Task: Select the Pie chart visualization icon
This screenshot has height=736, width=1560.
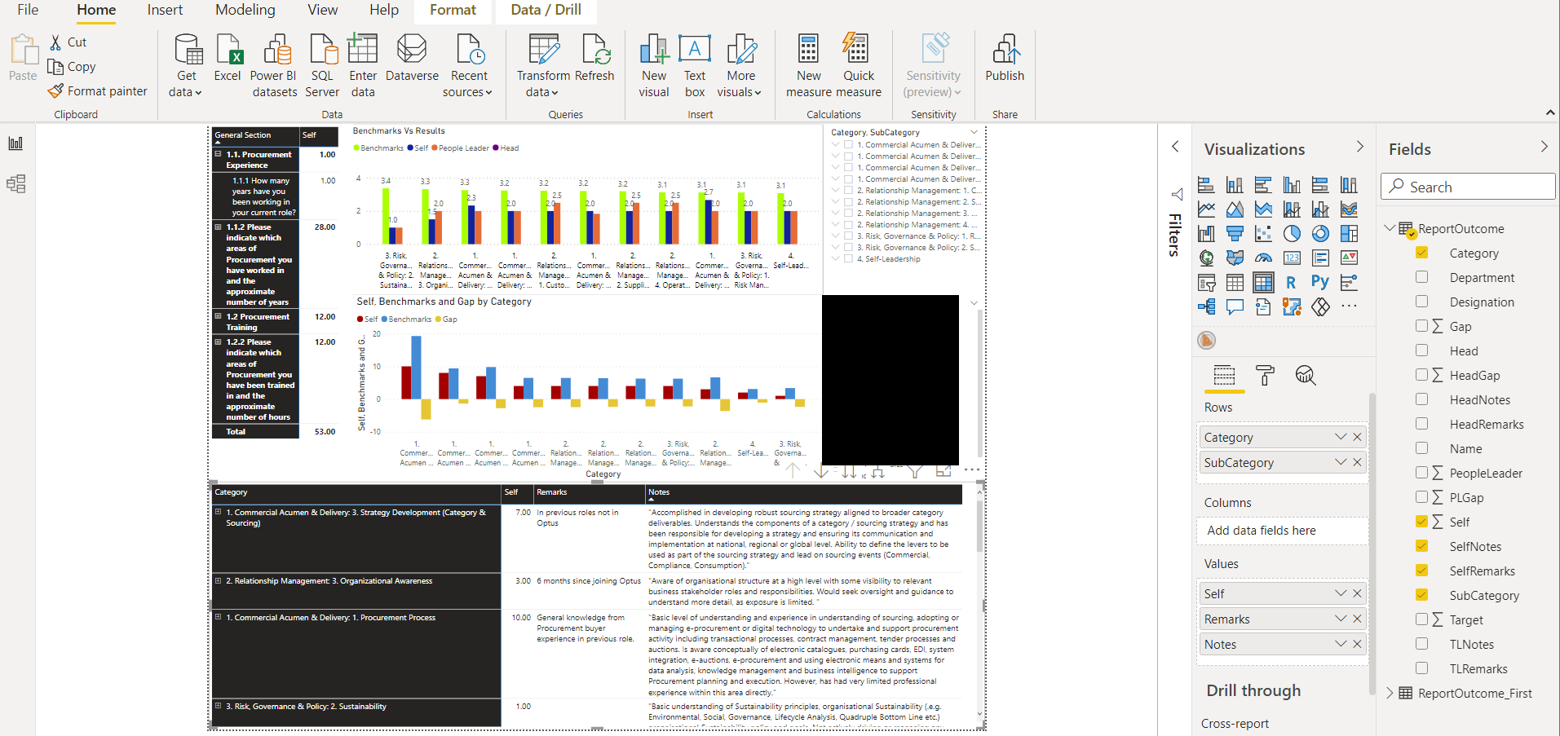Action: click(1293, 233)
